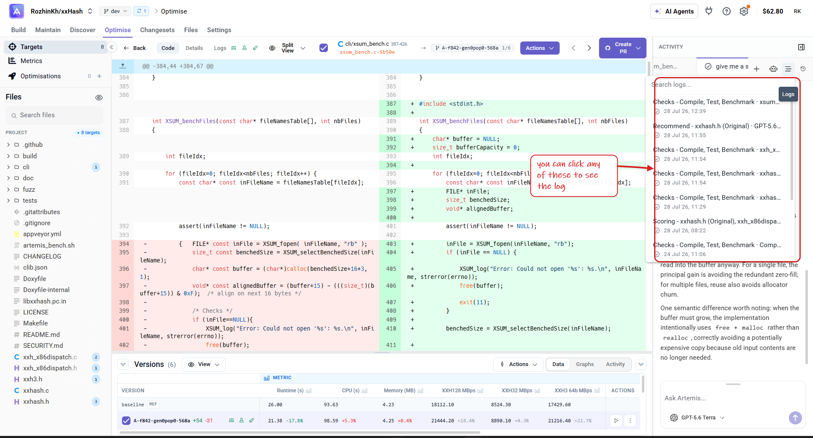
Task: Open the Settings tab
Action: 219,30
